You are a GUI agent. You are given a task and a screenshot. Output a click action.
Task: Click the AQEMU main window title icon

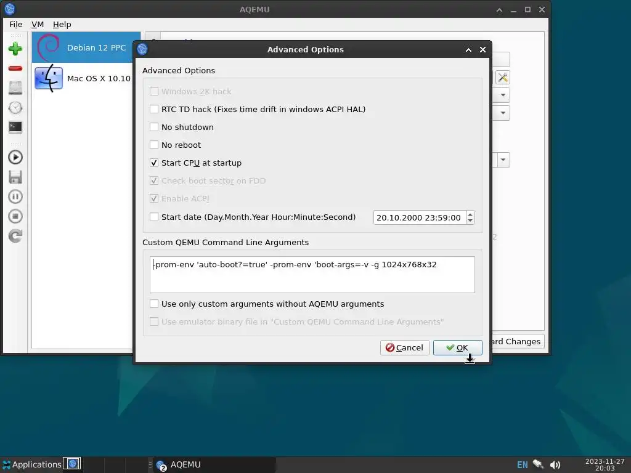click(x=10, y=9)
